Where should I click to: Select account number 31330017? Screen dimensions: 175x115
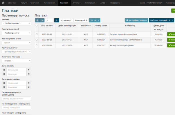(x=101, y=45)
